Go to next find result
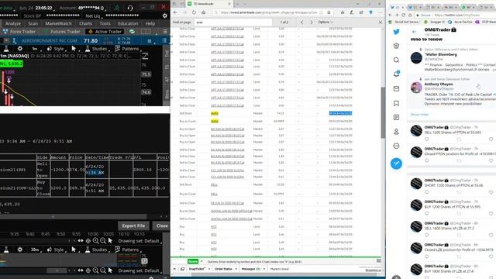This screenshot has height=279, width=496. coord(312,22)
